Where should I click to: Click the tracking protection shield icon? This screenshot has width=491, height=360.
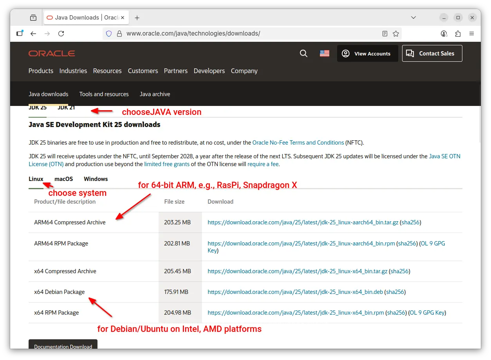click(109, 34)
